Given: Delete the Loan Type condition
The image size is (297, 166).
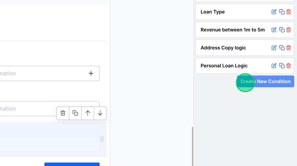Looking at the screenshot, I should pos(289,12).
